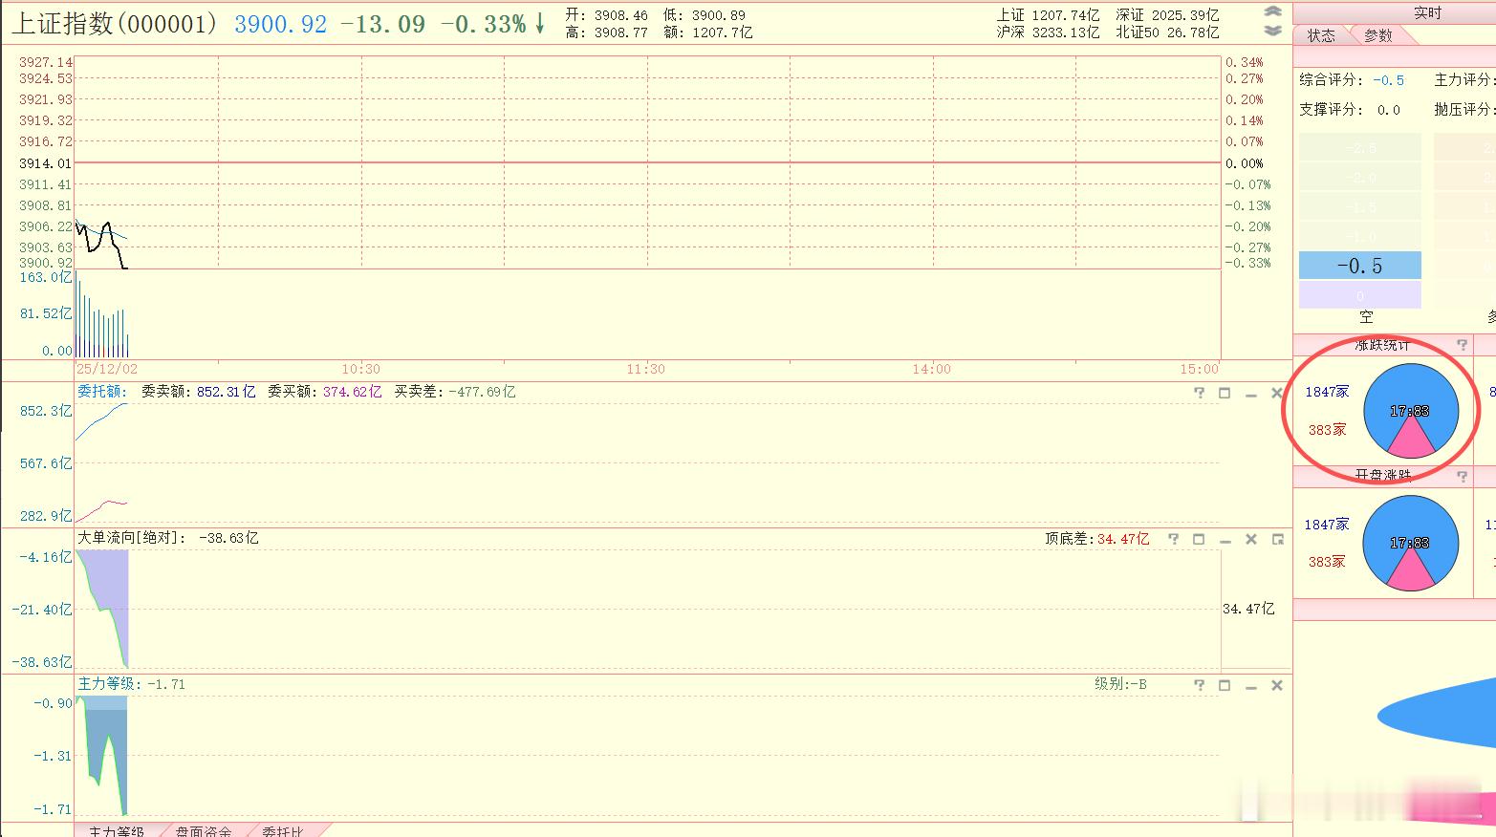Click the 沪深 3233.13亿 turnover figure
The width and height of the screenshot is (1496, 837).
click(x=1049, y=32)
